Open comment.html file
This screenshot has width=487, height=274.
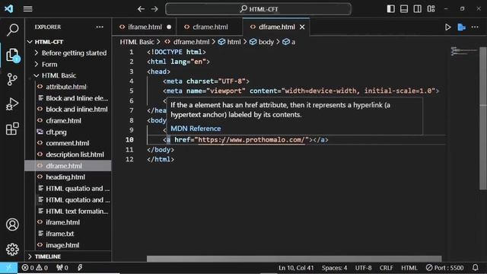click(x=68, y=143)
